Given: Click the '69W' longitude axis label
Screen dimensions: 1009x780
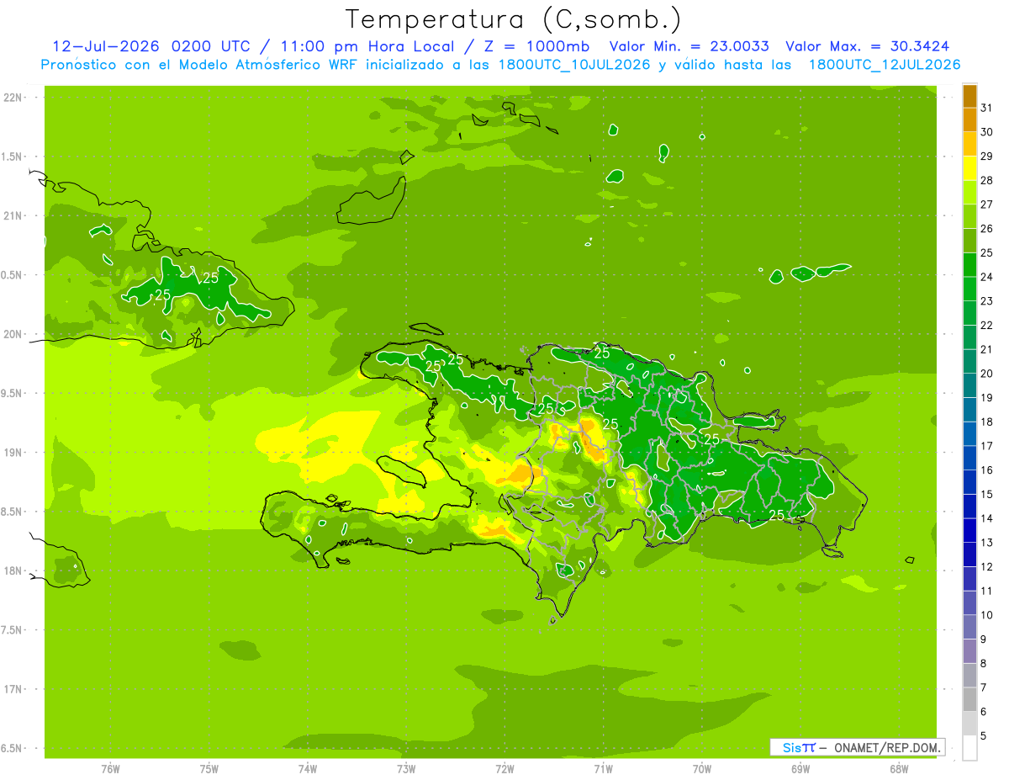Looking at the screenshot, I should (x=800, y=769).
